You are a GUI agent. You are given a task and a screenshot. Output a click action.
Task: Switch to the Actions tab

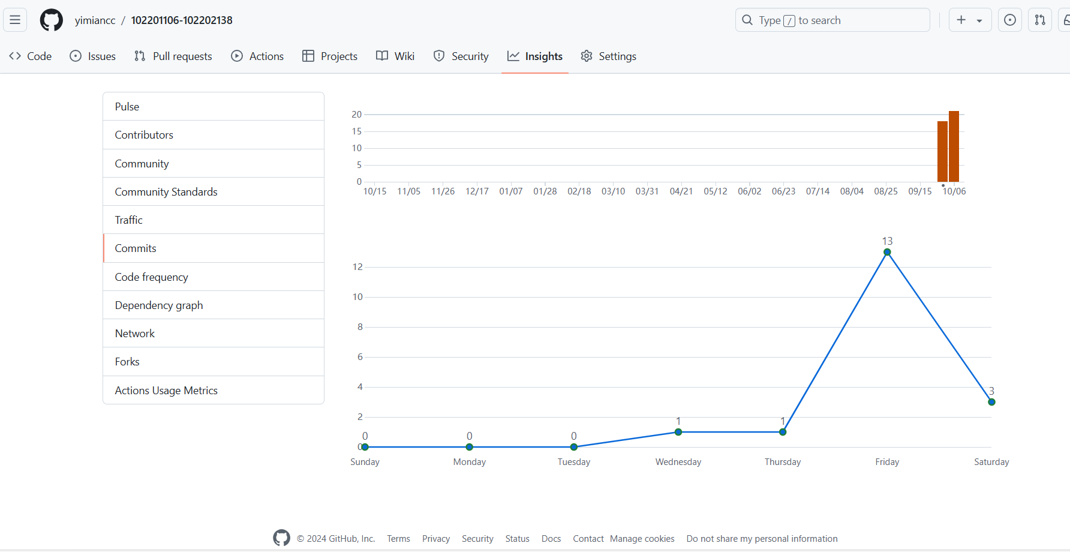(257, 56)
